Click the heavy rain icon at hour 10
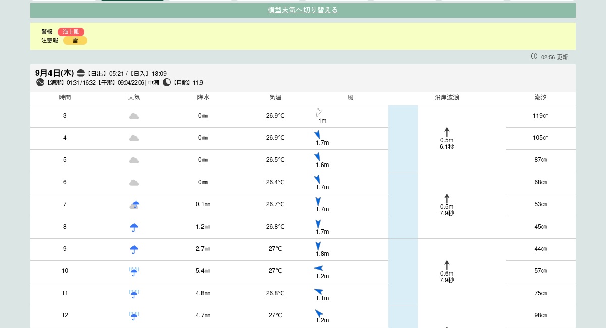The height and width of the screenshot is (328, 606). pos(134,271)
